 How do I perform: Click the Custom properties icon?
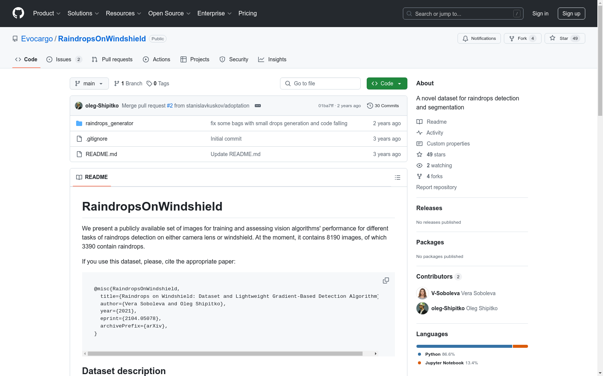[419, 144]
